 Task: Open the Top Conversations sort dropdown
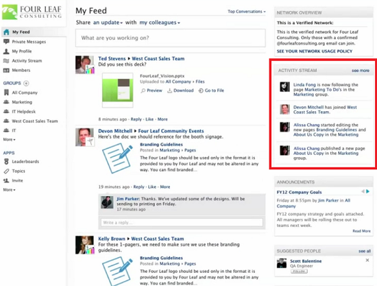tap(247, 12)
